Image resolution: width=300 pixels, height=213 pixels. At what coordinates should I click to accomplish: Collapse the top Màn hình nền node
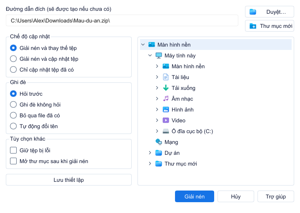[x=143, y=45]
